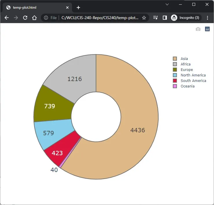The height and width of the screenshot is (205, 214).
Task: Click the Plotly logo icon
Action: coord(207,29)
